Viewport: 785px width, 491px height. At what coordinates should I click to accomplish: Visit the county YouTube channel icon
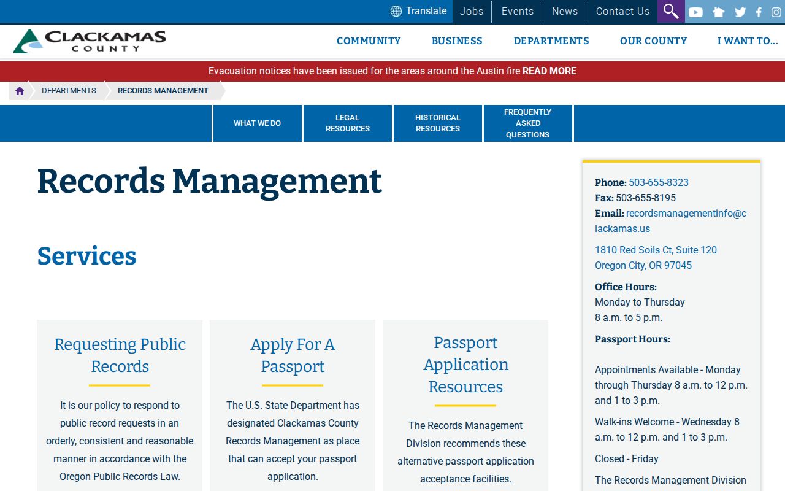point(695,12)
